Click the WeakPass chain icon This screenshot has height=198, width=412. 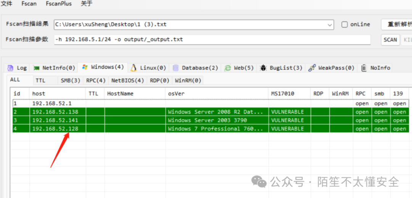tap(312, 68)
